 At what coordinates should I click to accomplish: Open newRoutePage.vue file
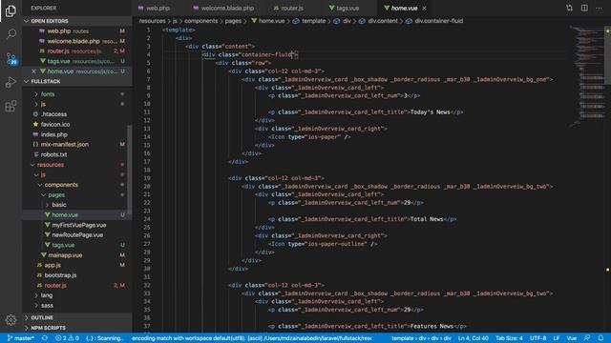click(78, 235)
